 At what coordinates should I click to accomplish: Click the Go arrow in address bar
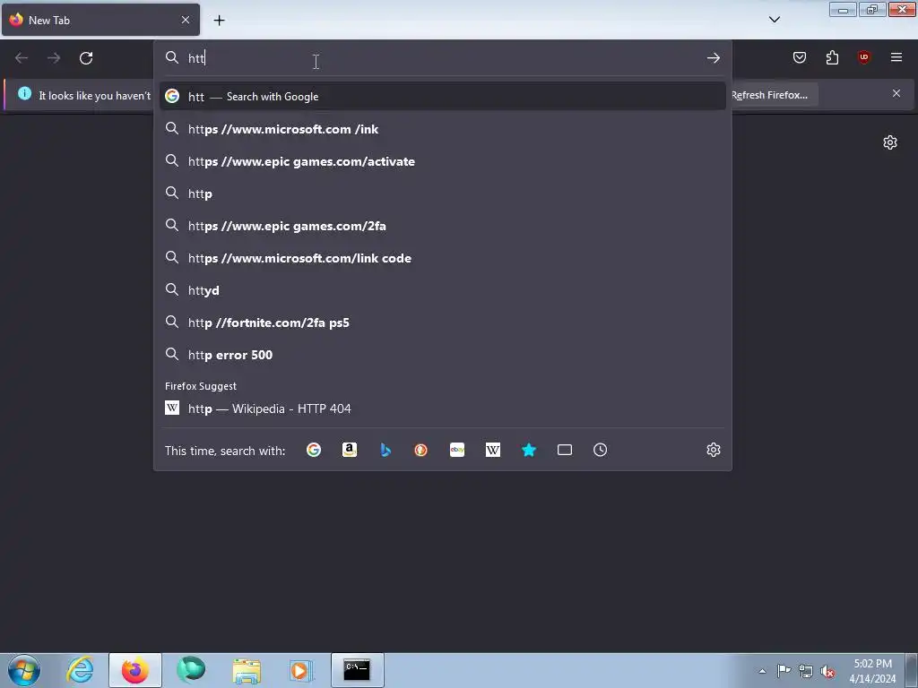click(x=713, y=58)
